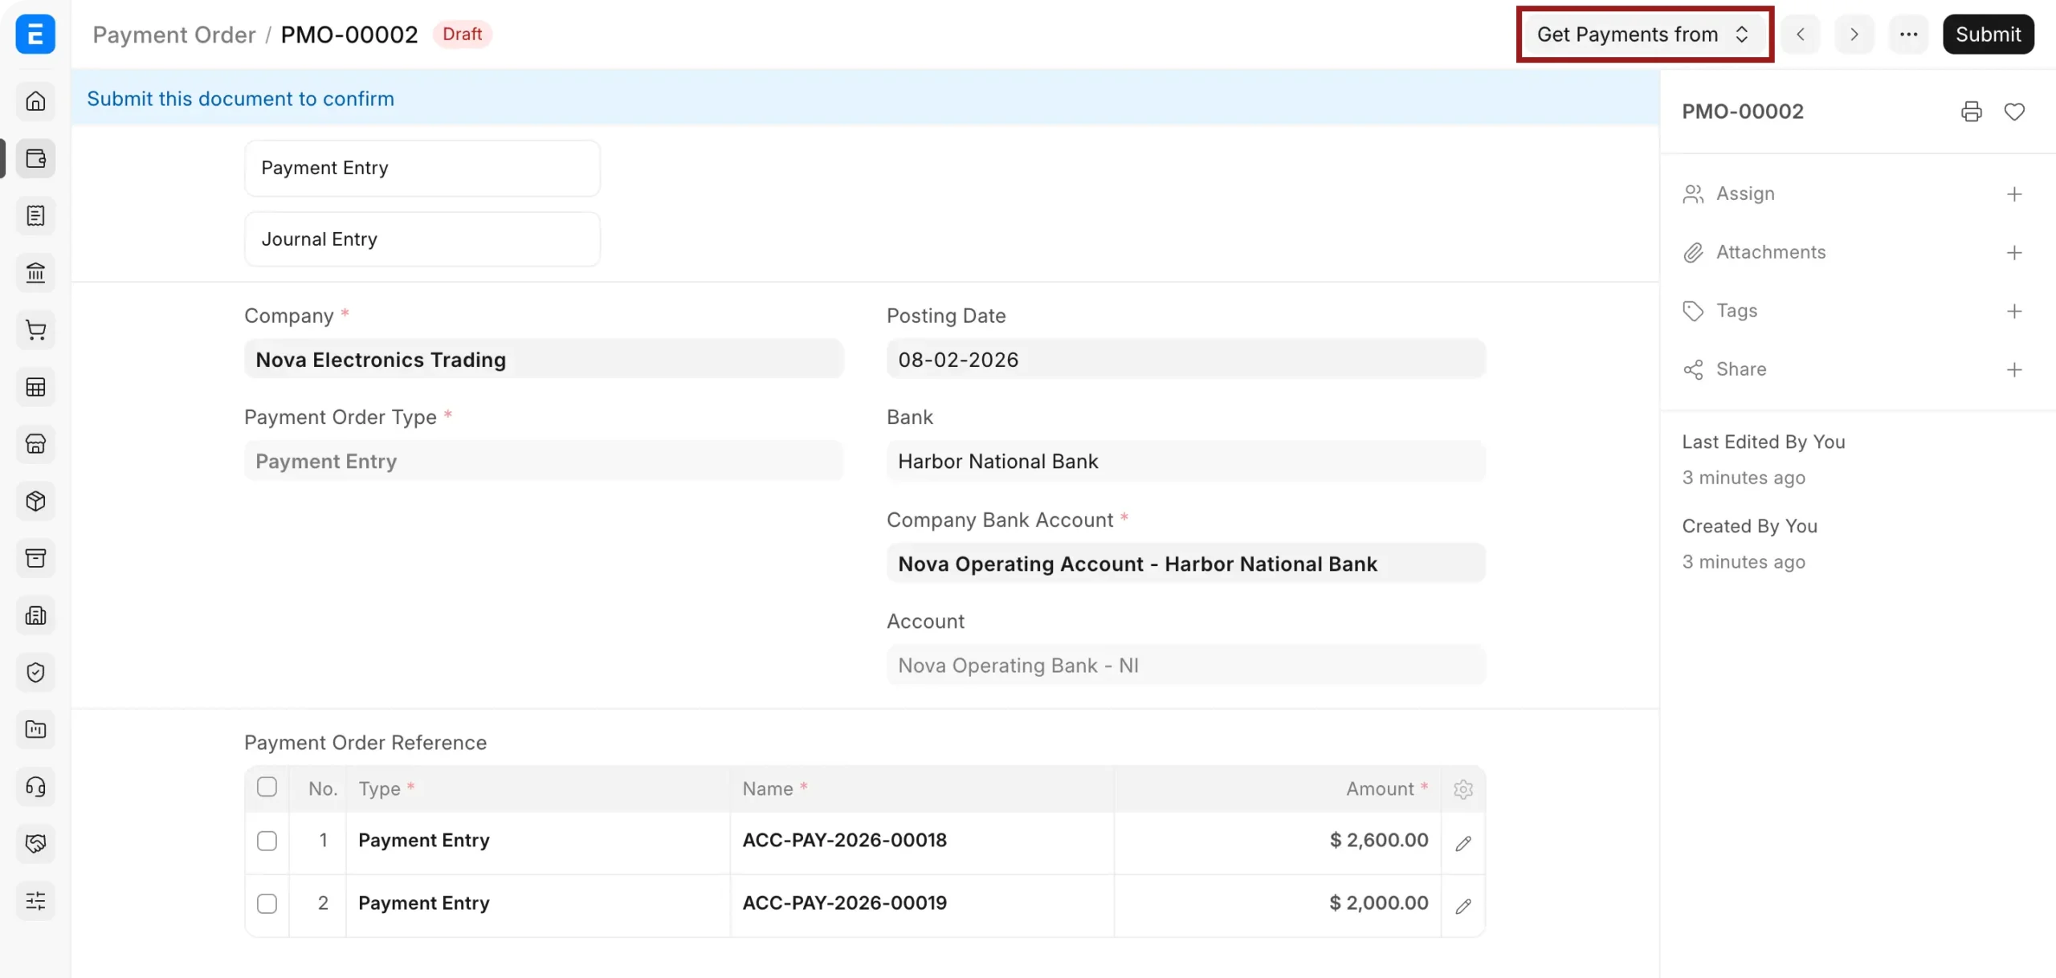Print PMO-00002 with the printer icon
This screenshot has height=978, width=2056.
(1971, 112)
